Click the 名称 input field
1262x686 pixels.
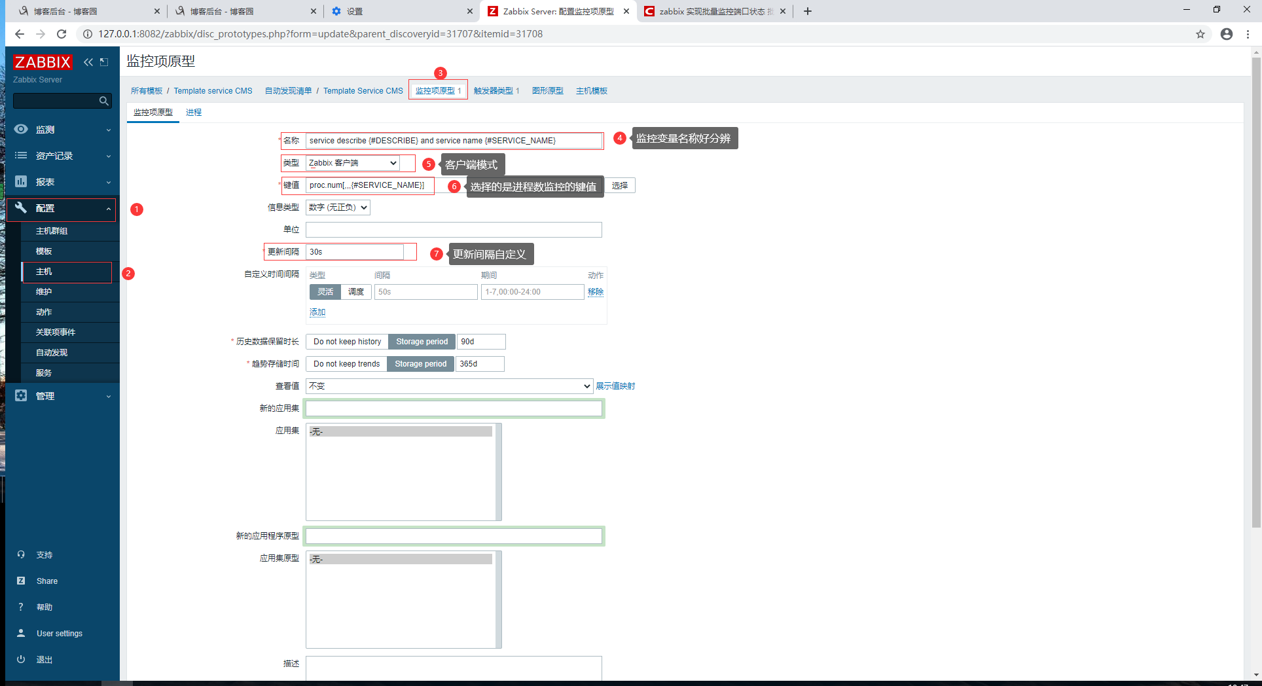click(x=454, y=141)
